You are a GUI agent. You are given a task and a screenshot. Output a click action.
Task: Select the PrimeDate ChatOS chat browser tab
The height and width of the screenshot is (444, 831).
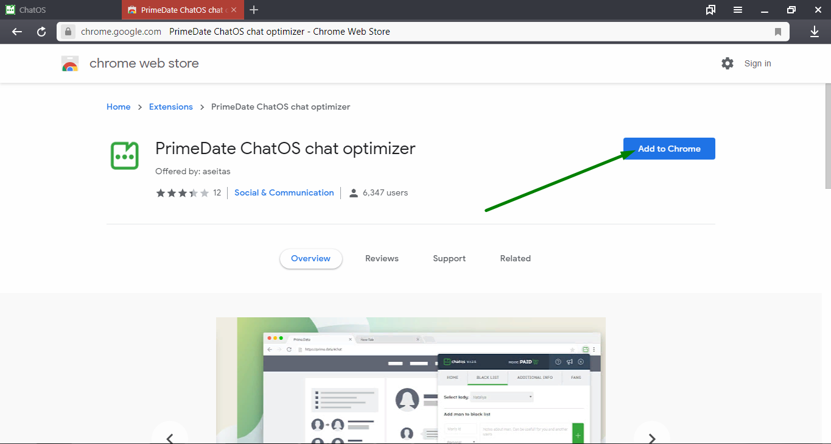pyautogui.click(x=182, y=10)
